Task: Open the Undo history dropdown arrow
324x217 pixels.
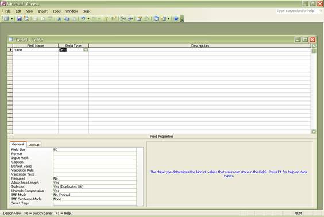Action: click(x=88, y=19)
